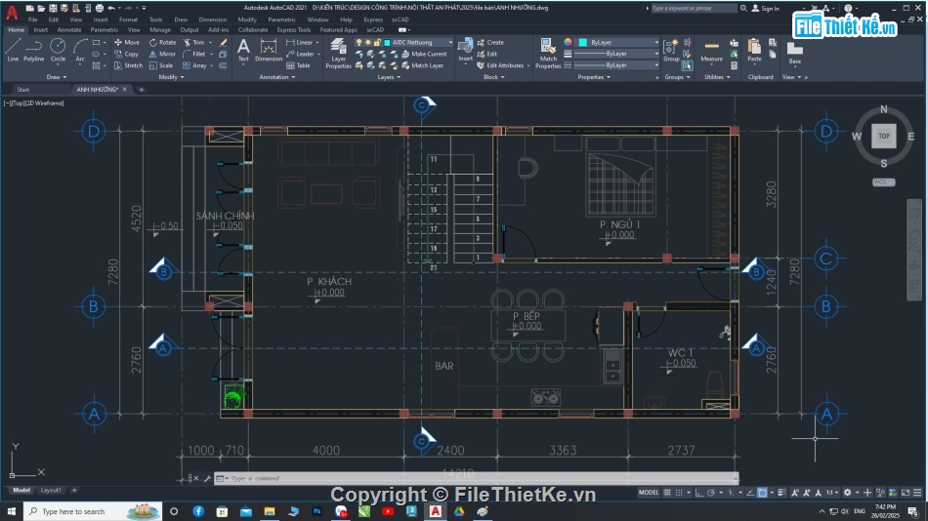Click the Rotate tool
The width and height of the screenshot is (928, 521).
162,43
